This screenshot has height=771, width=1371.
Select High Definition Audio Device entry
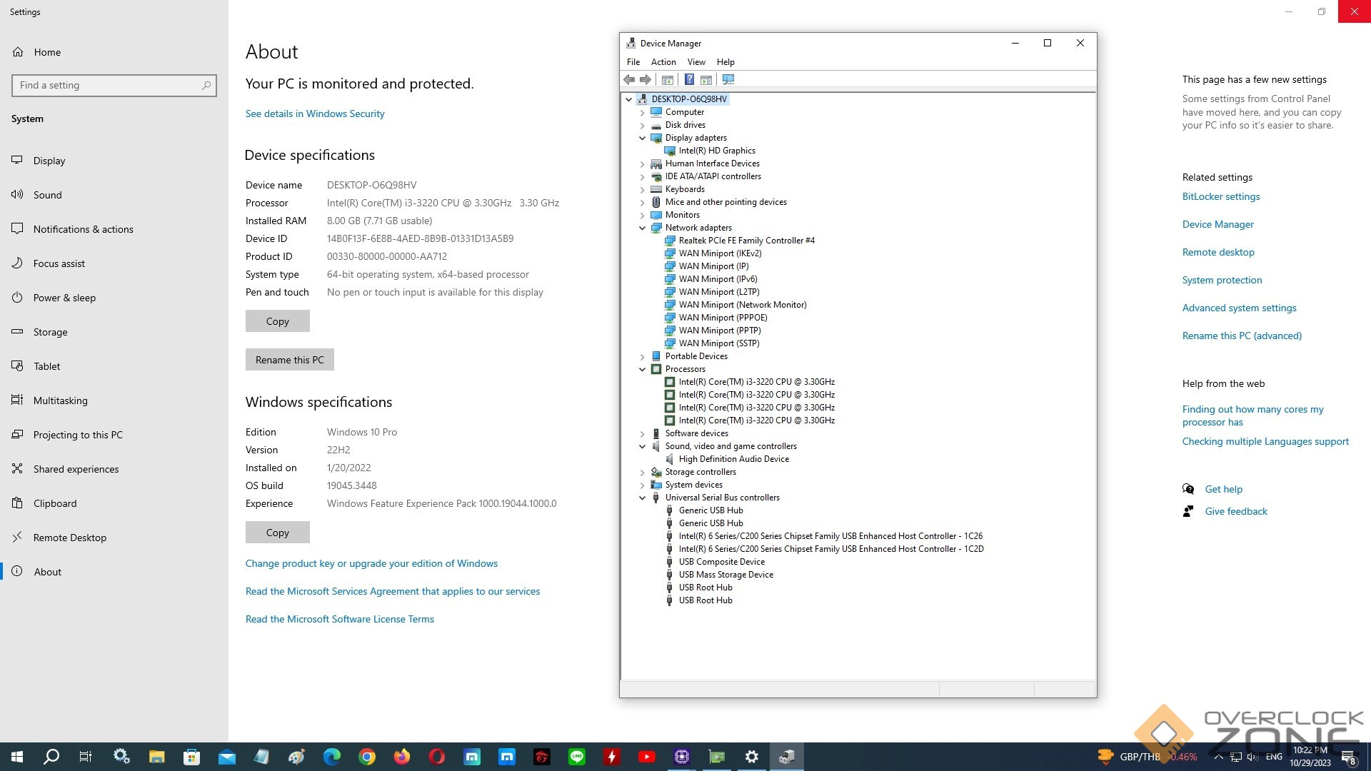pyautogui.click(x=733, y=459)
